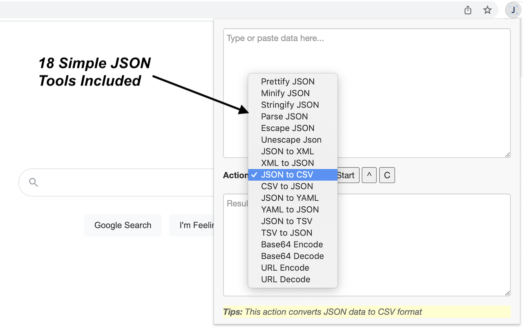
Task: Clear the fields with the C button
Action: click(387, 175)
